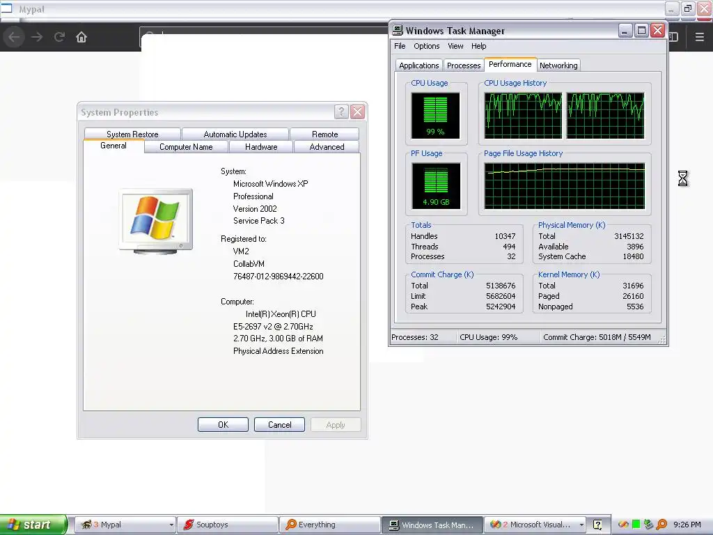Viewport: 713px width, 535px height.
Task: Click the Service Pack 3 text
Action: (x=259, y=221)
